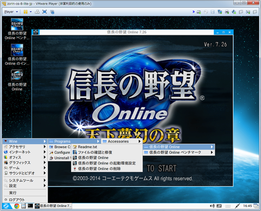Open the terminal taskbar icon

coord(30,206)
